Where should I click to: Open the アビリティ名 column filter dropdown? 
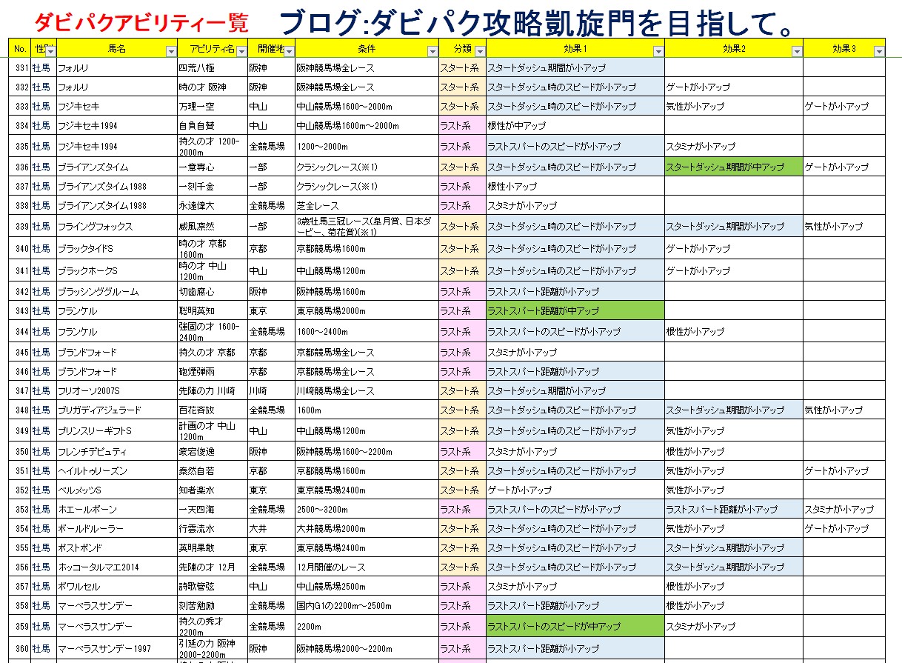[x=241, y=51]
